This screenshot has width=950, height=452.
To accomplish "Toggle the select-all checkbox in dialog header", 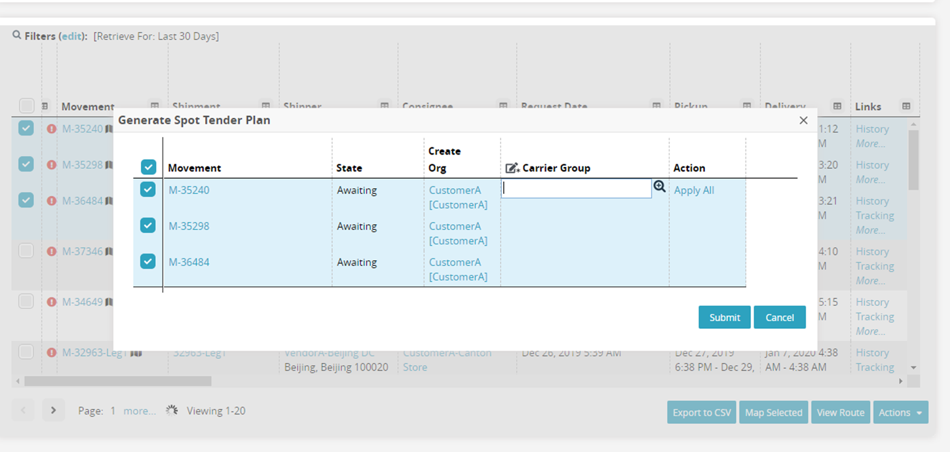I will tap(148, 168).
